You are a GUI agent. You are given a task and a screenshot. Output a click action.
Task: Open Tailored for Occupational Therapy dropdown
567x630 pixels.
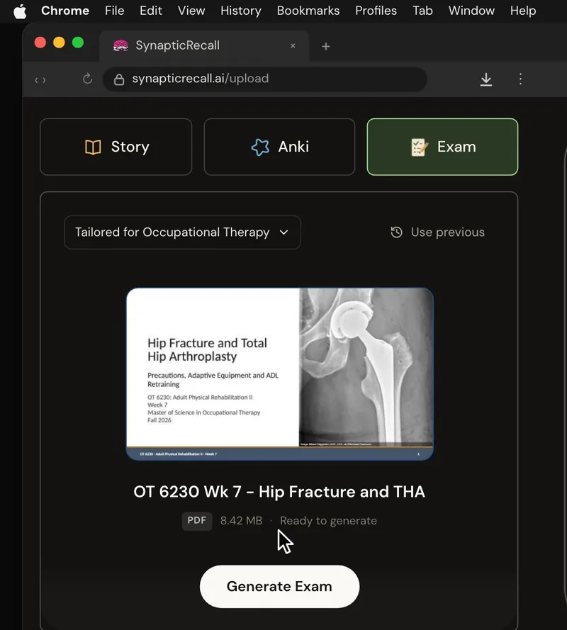(182, 232)
